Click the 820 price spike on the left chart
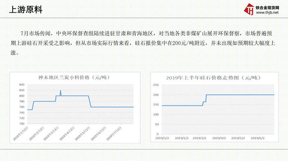The width and height of the screenshot is (288, 161). 60,91
